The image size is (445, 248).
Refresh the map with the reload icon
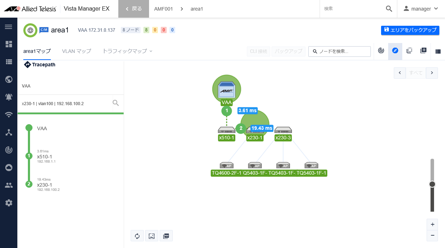[137, 236]
